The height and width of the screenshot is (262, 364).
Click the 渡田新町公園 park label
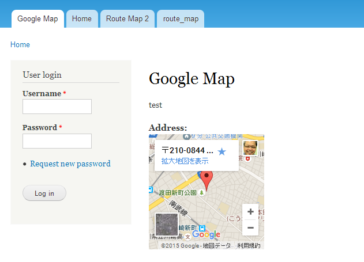(x=178, y=193)
